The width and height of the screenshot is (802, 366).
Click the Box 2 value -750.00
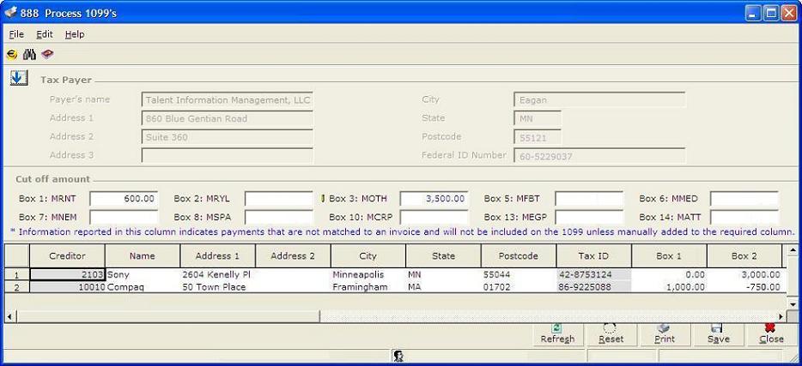(744, 287)
